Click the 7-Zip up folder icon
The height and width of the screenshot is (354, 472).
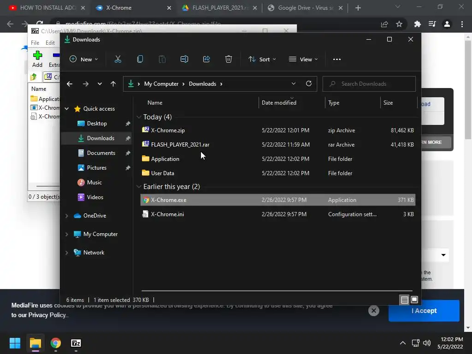pos(34,77)
